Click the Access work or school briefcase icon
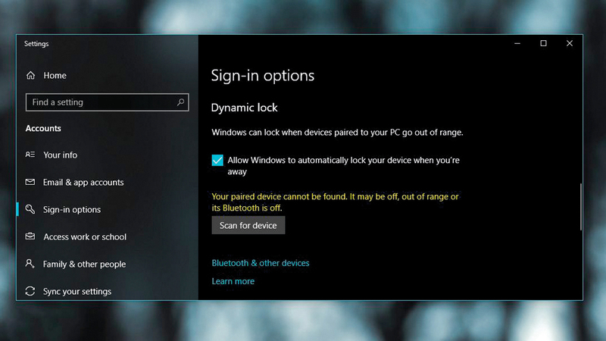The width and height of the screenshot is (606, 341). [x=30, y=237]
